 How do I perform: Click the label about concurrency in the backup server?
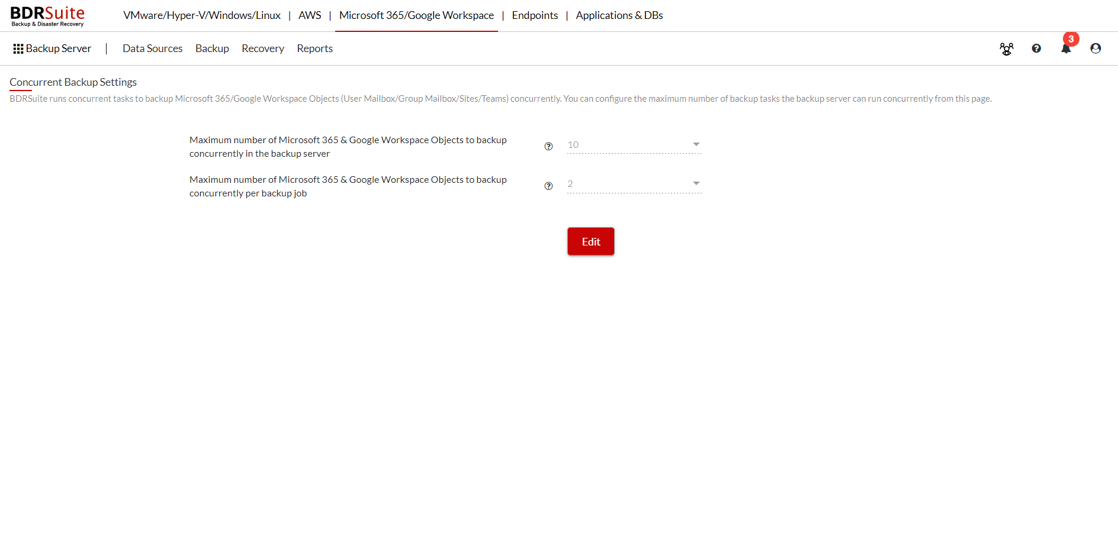coord(348,147)
